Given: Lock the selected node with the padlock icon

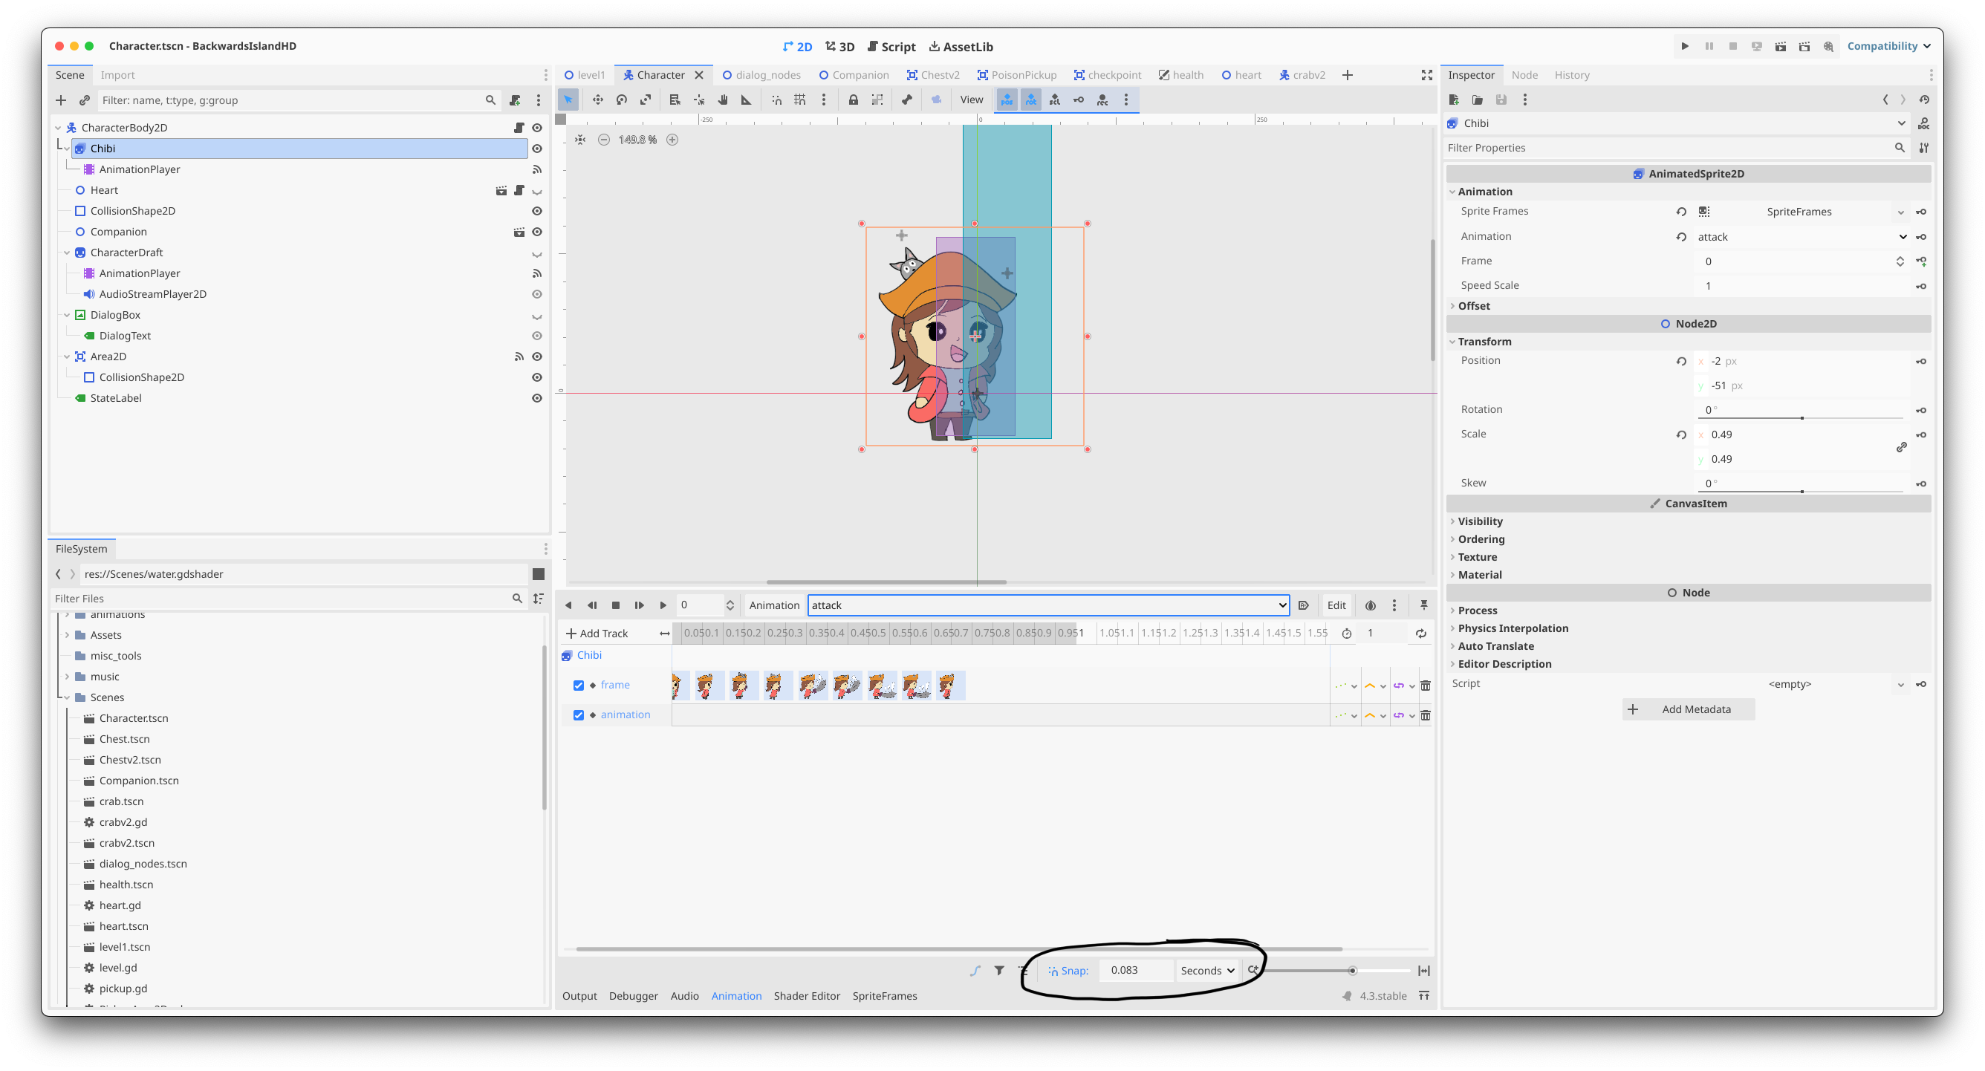Looking at the screenshot, I should (853, 100).
